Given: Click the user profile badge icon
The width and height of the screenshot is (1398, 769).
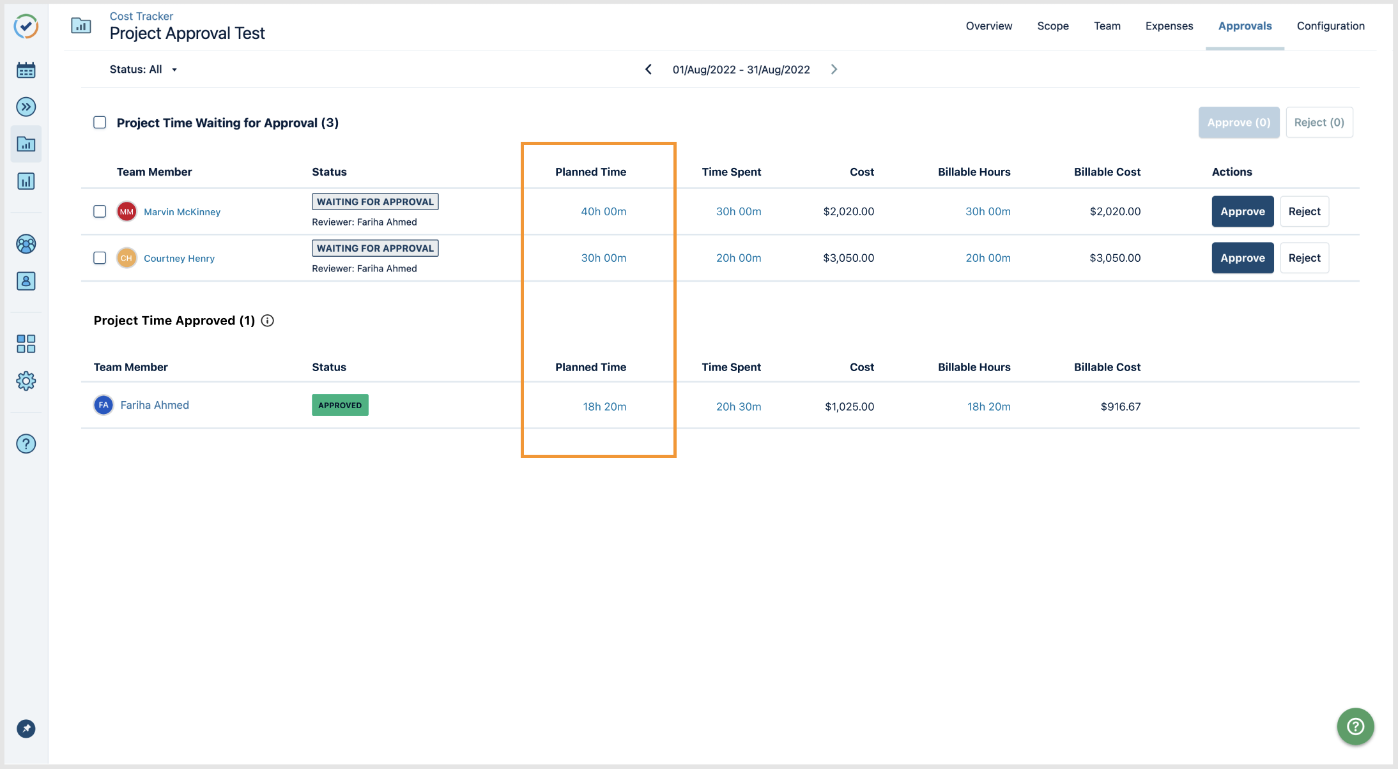Looking at the screenshot, I should [x=26, y=281].
